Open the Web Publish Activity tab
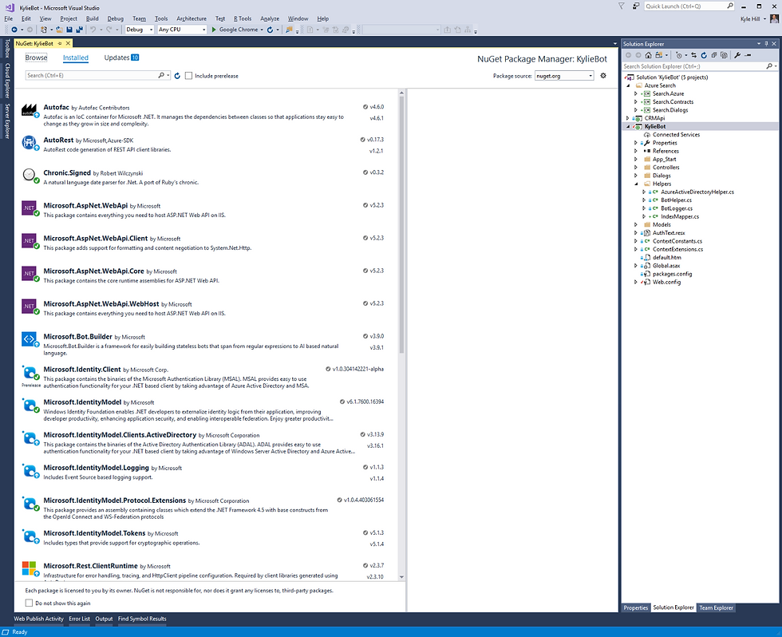782x637 pixels. (x=39, y=619)
